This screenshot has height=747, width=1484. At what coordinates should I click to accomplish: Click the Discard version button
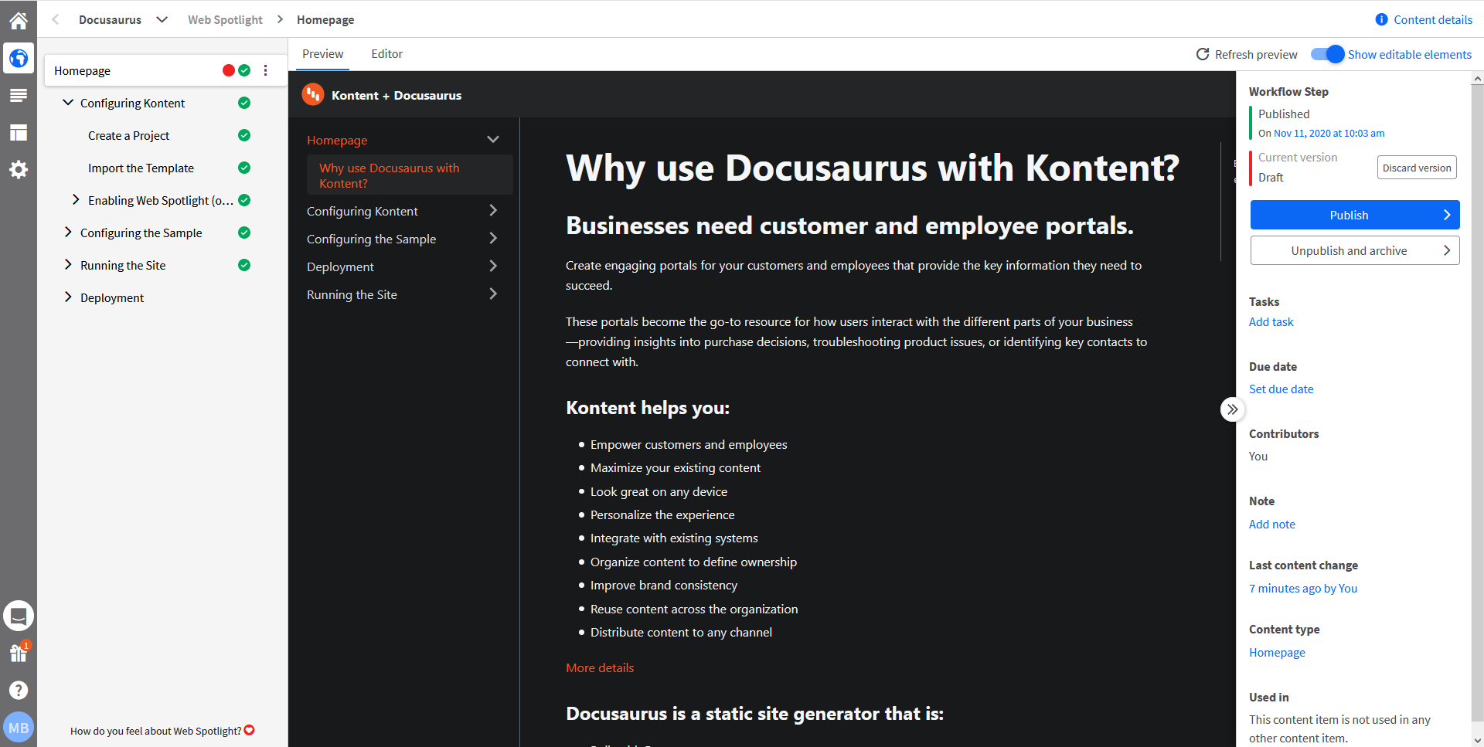(x=1416, y=168)
